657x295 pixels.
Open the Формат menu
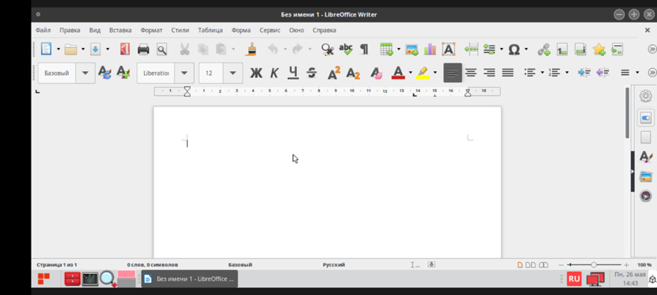tap(151, 30)
